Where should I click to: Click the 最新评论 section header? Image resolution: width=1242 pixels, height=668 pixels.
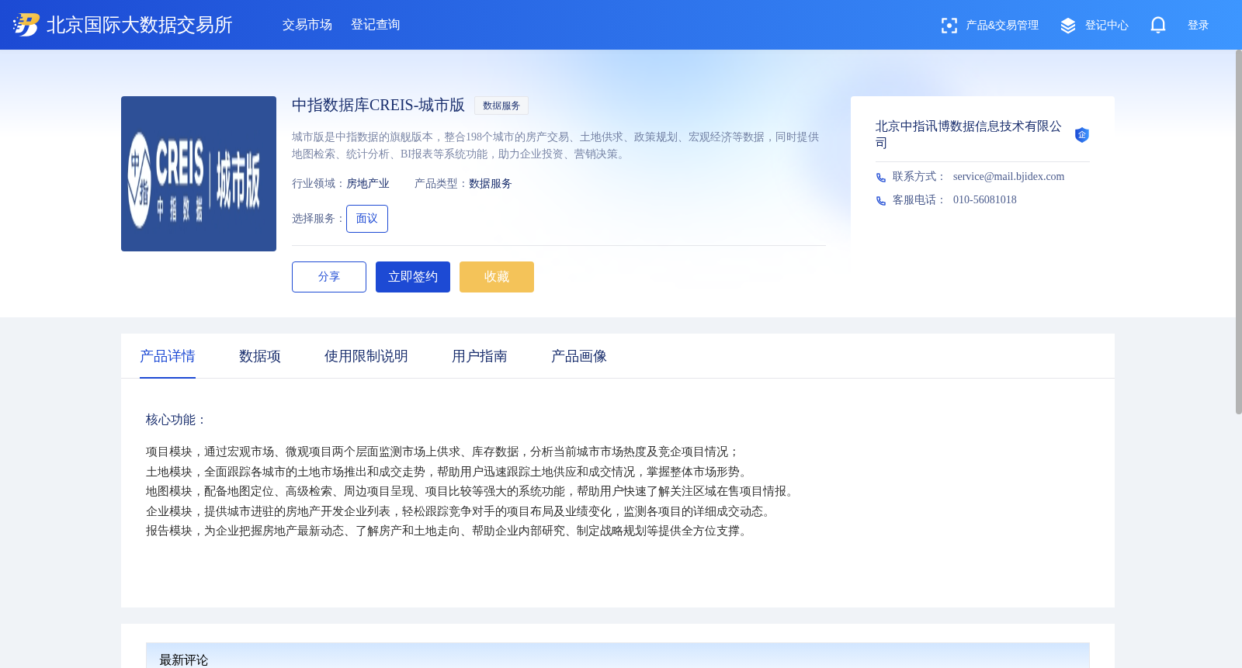click(x=618, y=657)
